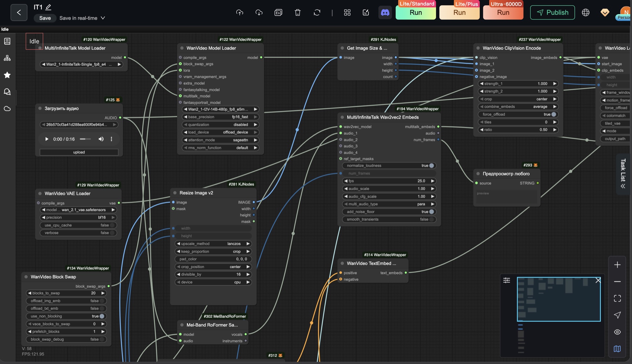Open keep_proportion crop selector

(x=213, y=251)
